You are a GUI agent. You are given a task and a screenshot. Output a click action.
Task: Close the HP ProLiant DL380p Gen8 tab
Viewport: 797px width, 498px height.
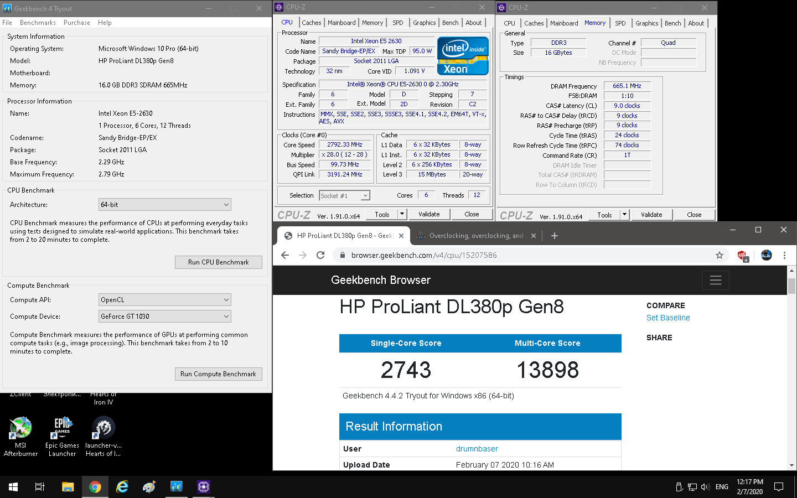401,236
